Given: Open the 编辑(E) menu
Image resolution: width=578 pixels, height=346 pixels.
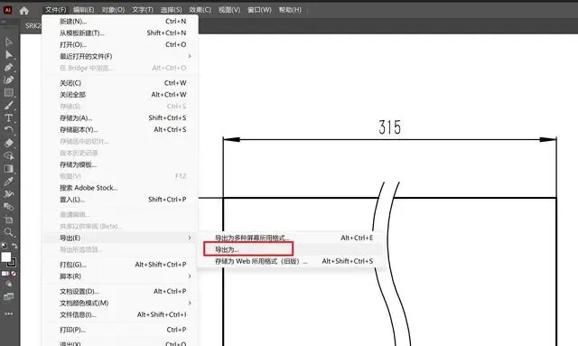Looking at the screenshot, I should point(84,10).
